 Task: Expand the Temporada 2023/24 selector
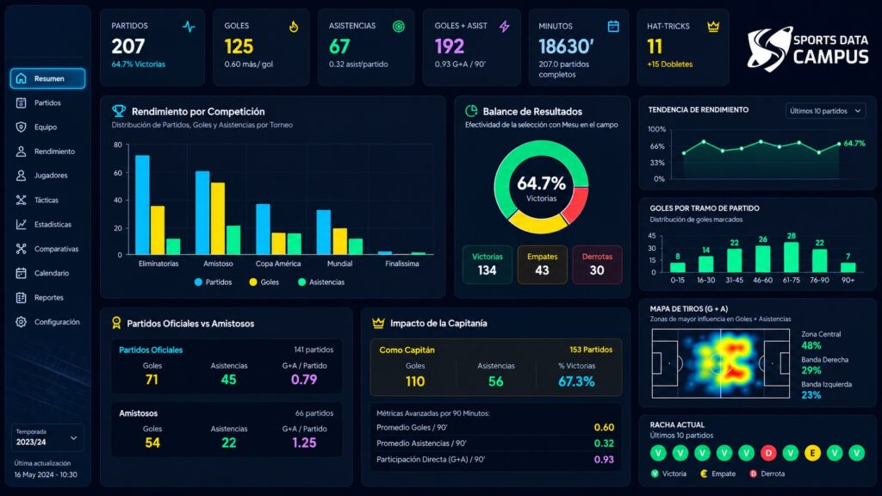[47, 437]
